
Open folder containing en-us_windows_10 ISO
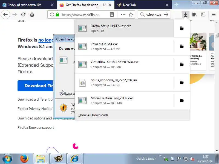tap(181, 82)
